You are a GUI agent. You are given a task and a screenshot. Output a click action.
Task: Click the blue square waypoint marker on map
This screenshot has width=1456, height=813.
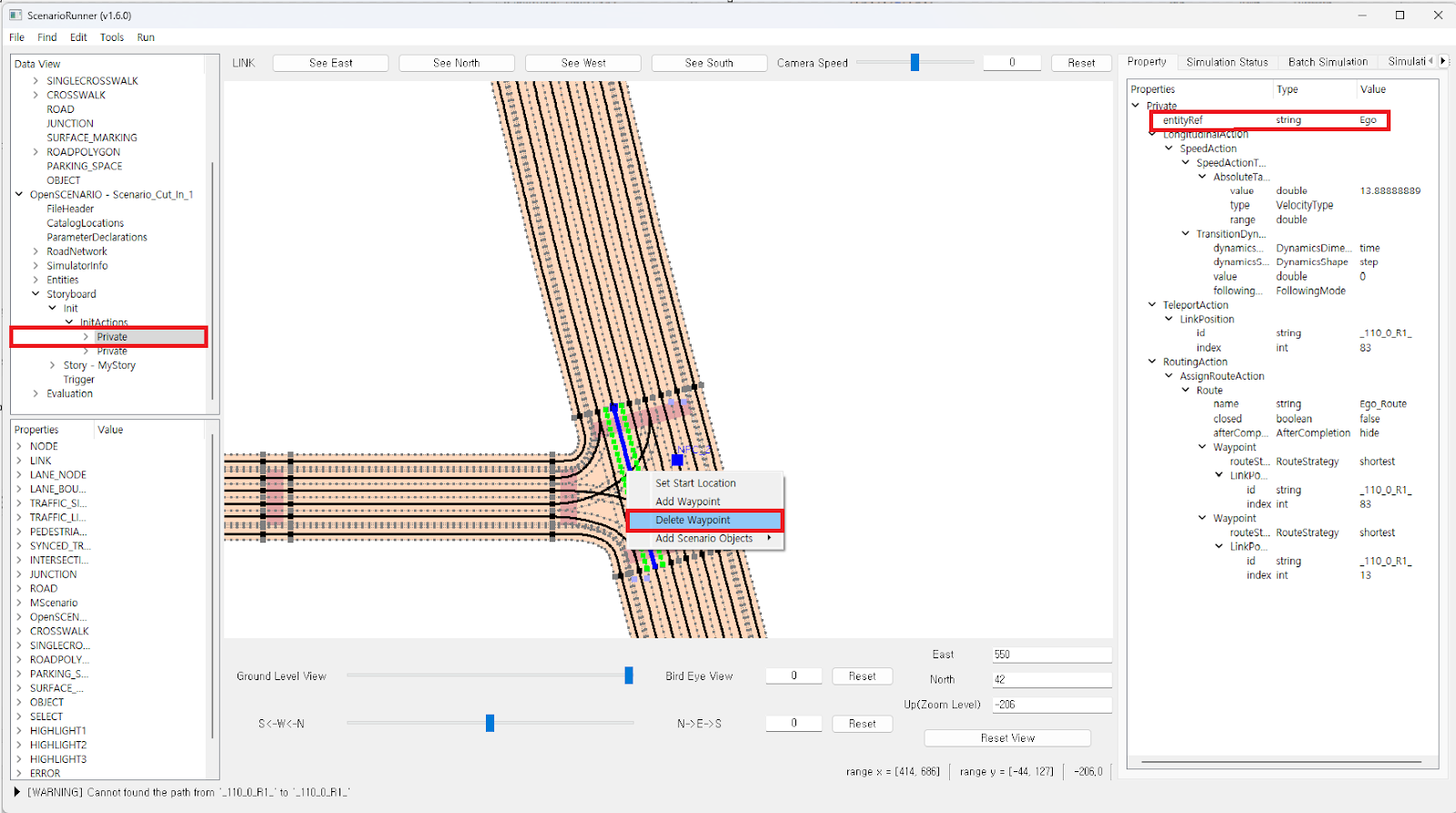coord(677,461)
